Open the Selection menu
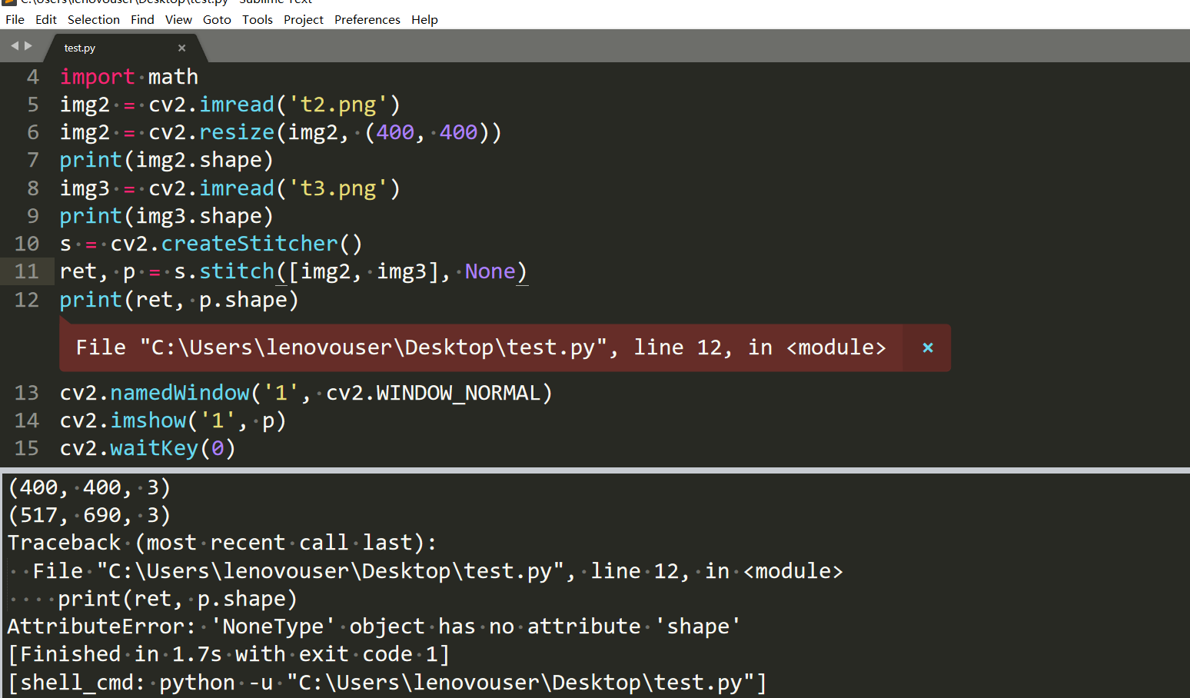This screenshot has height=698, width=1190. click(x=93, y=19)
